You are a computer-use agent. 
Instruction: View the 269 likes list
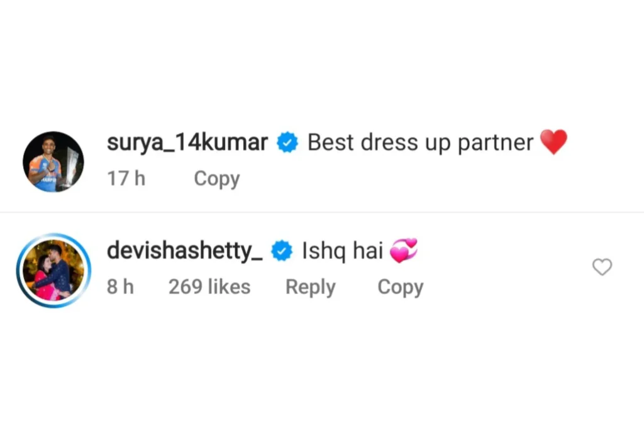[x=209, y=286]
